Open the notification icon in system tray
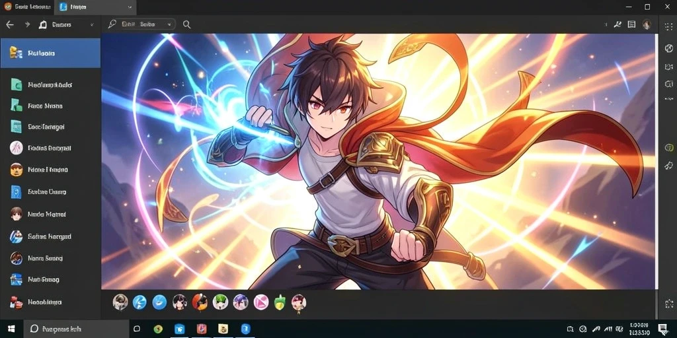677x338 pixels. coord(662,329)
